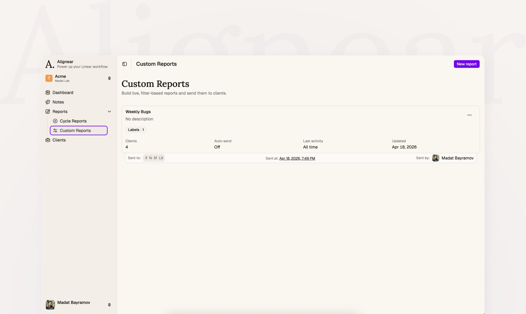Click the Dashboard sidebar icon
This screenshot has width=526, height=314.
click(48, 93)
